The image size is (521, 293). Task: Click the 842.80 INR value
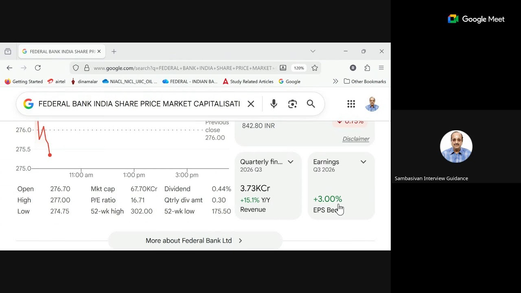click(258, 126)
